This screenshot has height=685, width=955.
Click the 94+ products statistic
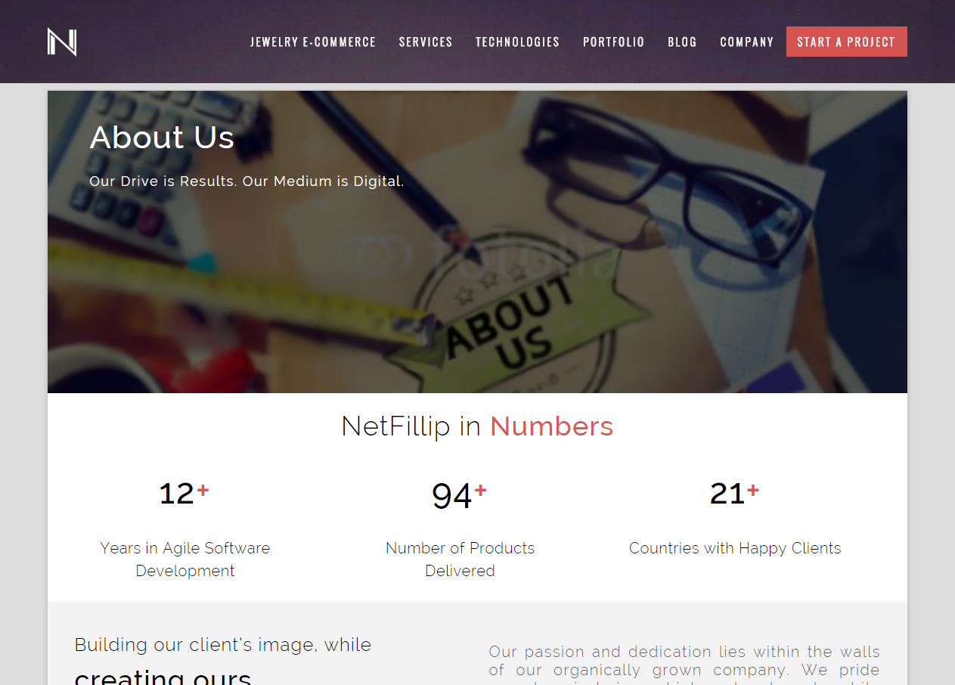(459, 494)
